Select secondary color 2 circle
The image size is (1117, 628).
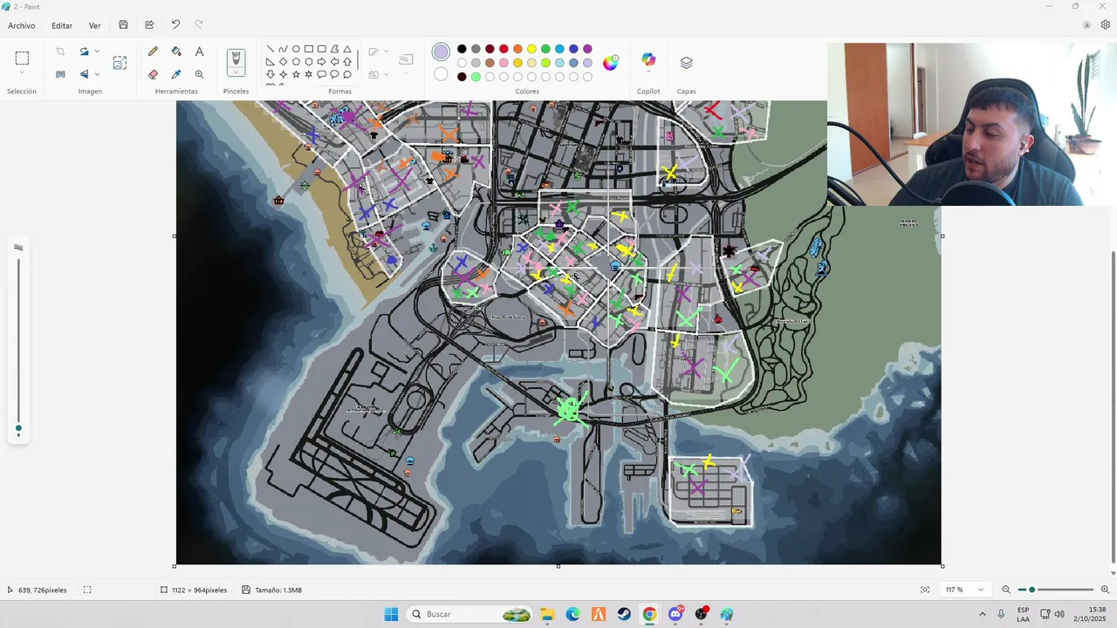click(x=441, y=74)
